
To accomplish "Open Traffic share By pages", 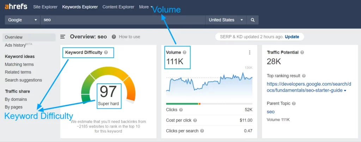I will click(x=14, y=107).
